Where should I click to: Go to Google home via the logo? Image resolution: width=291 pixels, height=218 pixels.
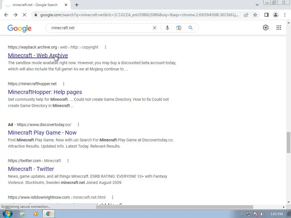pos(20,28)
